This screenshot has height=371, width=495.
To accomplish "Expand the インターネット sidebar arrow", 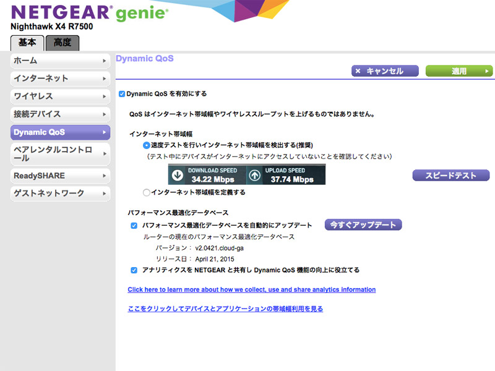I will [x=104, y=79].
